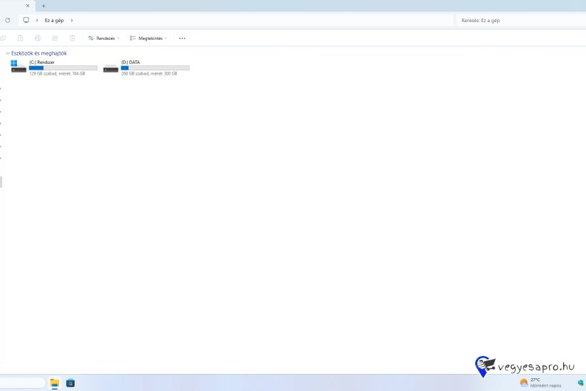Click the monitor icon in the address bar
Viewport: 586px width, 391px height.
26,20
